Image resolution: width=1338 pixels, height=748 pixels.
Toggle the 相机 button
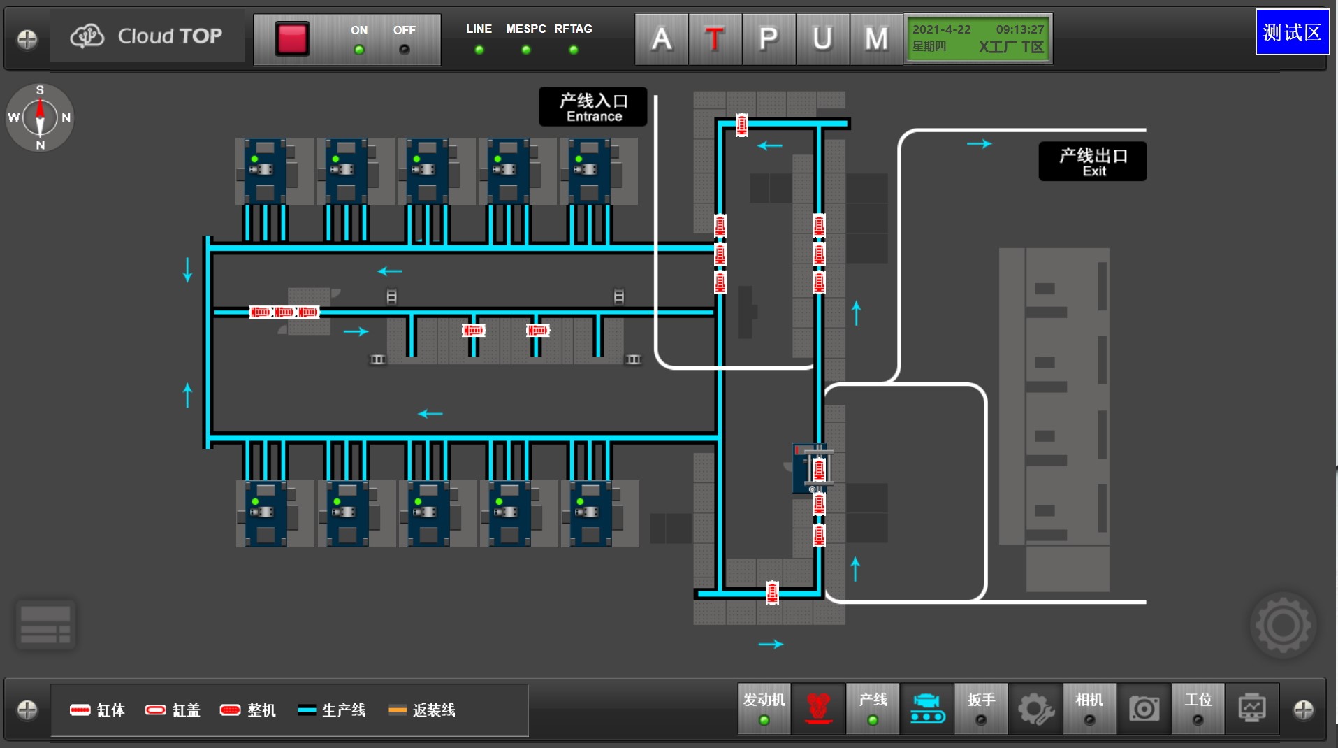(1089, 709)
